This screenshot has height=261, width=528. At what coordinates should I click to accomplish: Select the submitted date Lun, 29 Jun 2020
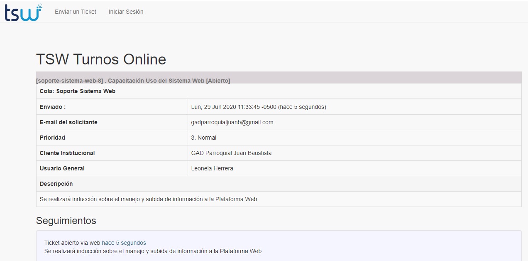click(258, 107)
